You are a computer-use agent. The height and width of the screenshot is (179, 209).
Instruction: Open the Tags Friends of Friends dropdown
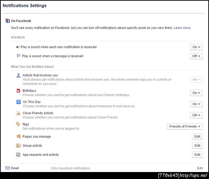(185, 126)
